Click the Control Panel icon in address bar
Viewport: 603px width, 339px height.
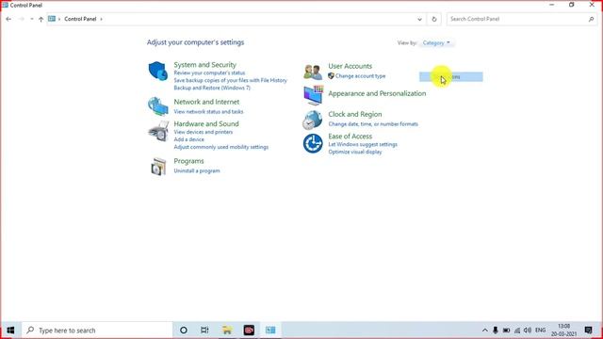coord(52,19)
